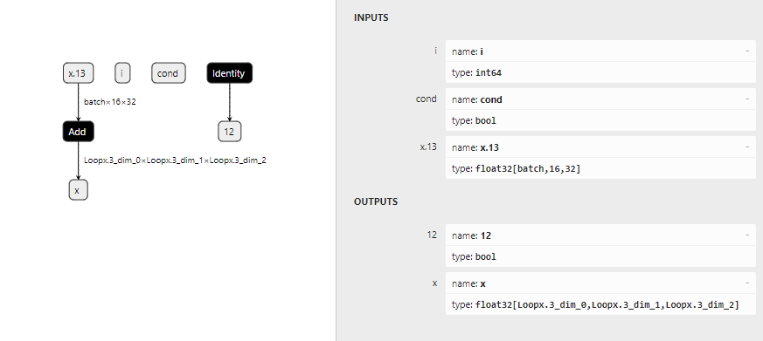This screenshot has width=763, height=341.
Task: Click the float32[batch,16,32] type field
Action: [600, 168]
